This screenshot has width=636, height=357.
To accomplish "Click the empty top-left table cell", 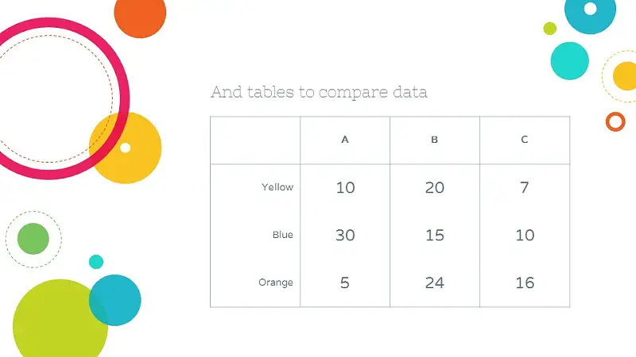I will point(255,140).
